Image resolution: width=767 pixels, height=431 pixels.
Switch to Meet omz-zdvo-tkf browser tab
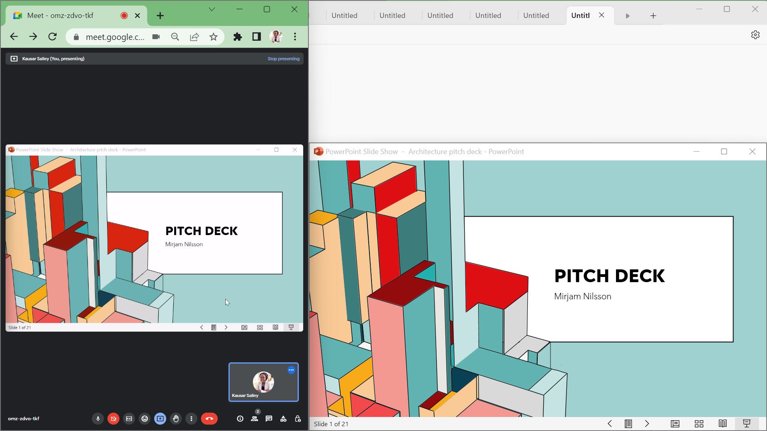pos(60,16)
